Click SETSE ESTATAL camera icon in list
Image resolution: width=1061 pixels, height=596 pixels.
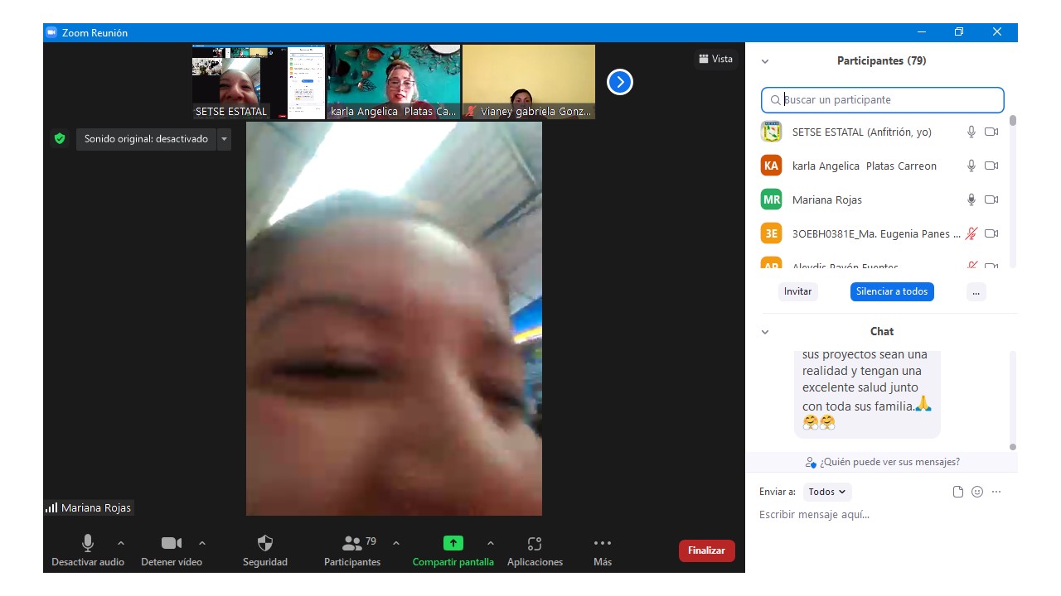tap(991, 132)
